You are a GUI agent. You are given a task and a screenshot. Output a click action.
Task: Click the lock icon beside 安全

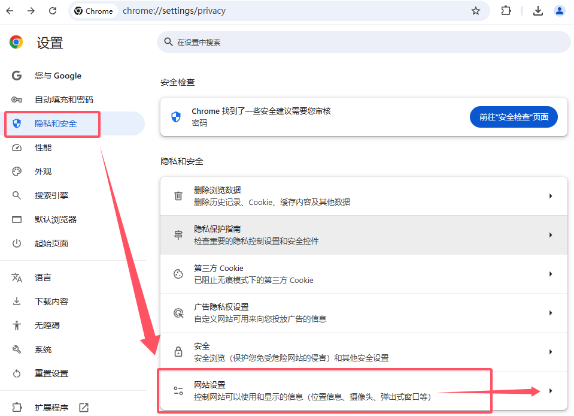178,352
